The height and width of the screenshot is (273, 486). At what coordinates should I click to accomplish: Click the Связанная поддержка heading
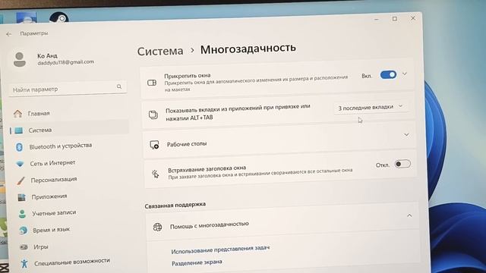click(x=175, y=205)
